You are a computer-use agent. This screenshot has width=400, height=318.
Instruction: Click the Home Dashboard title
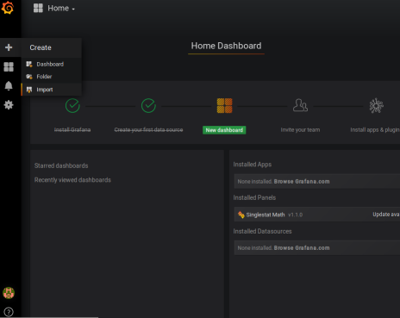(x=226, y=46)
